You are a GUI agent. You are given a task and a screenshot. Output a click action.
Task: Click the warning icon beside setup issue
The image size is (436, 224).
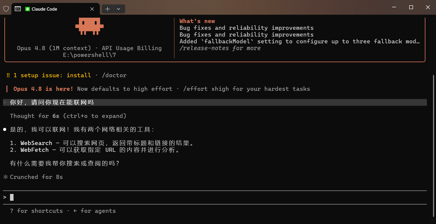8,75
